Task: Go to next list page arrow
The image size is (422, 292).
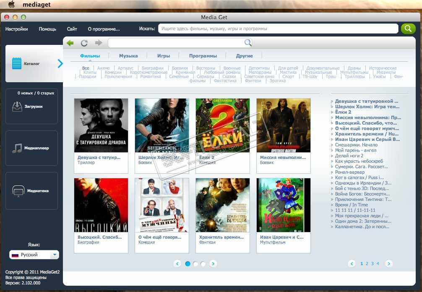Action: click(x=388, y=264)
